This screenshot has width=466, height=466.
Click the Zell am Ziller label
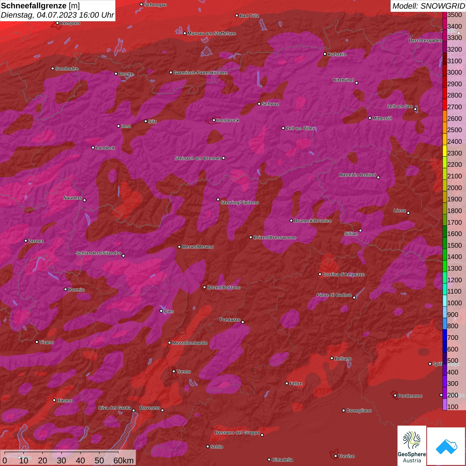[300, 128]
